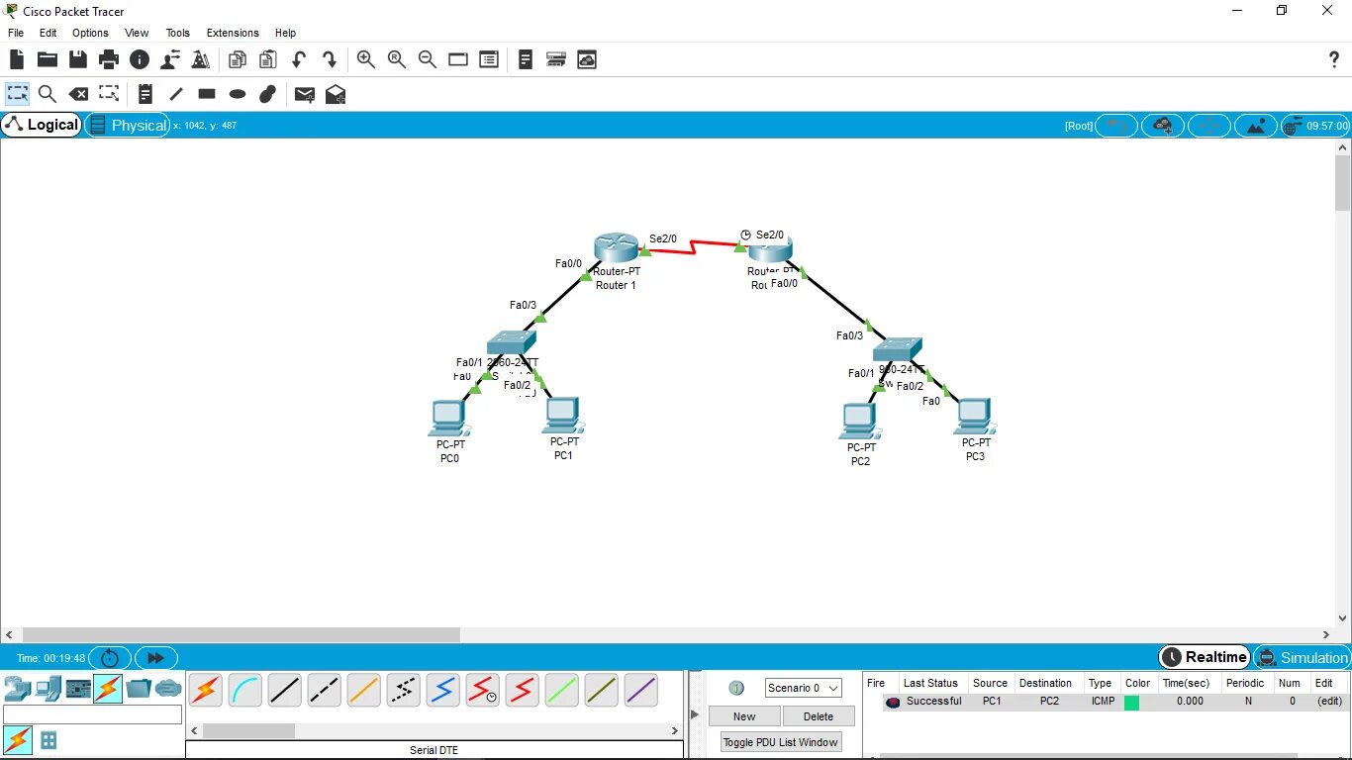Screen dimensions: 1352x760
Task: Open Scenario 0 dropdown
Action: pos(803,688)
